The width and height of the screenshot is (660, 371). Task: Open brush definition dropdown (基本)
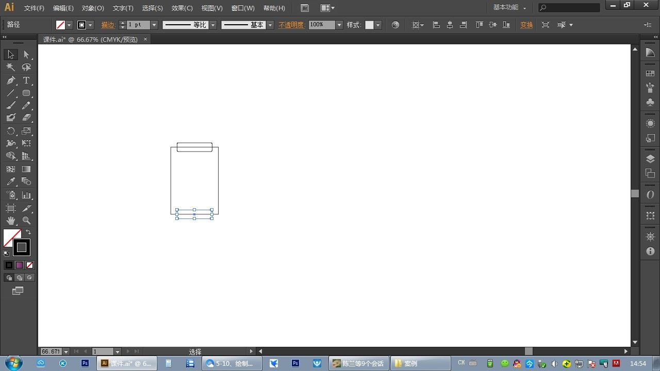pyautogui.click(x=270, y=25)
